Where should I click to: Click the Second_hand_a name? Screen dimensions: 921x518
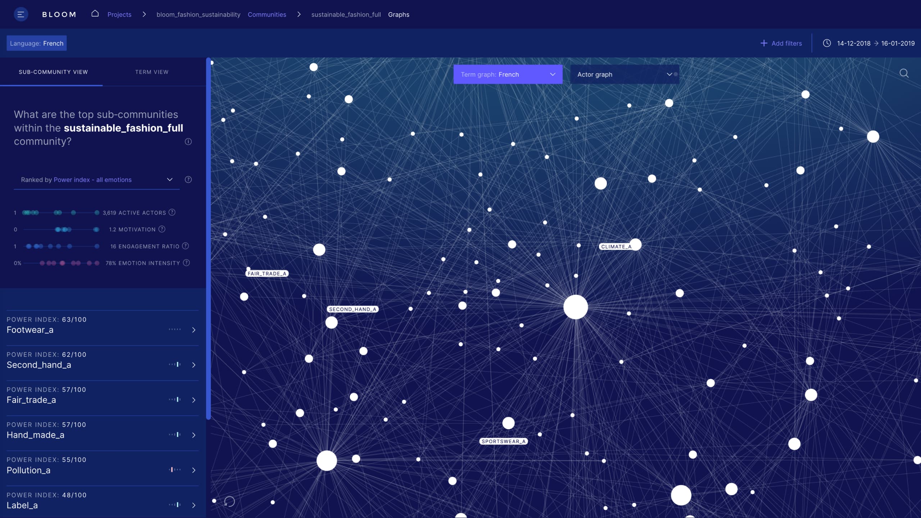tap(39, 365)
